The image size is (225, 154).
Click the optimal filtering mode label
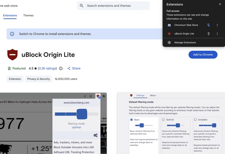tap(76, 127)
